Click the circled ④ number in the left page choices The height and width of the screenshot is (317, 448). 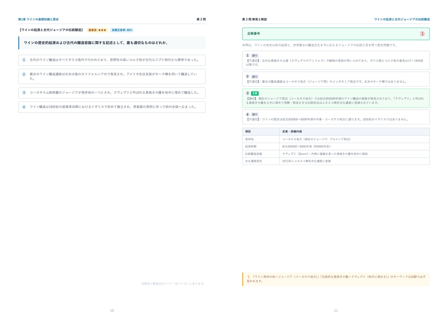(24, 107)
